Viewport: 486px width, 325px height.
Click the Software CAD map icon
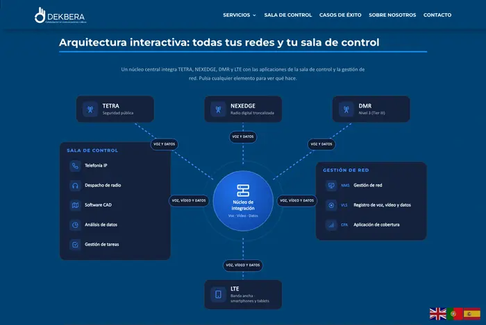75,205
